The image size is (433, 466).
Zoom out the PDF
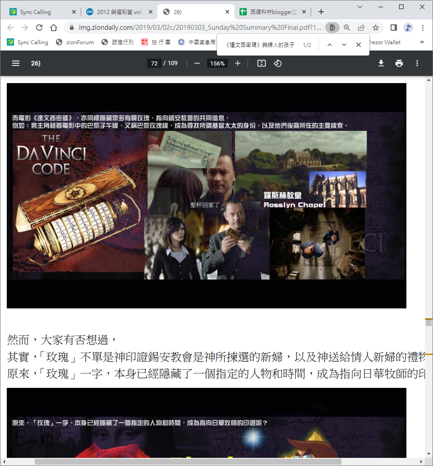pyautogui.click(x=197, y=63)
